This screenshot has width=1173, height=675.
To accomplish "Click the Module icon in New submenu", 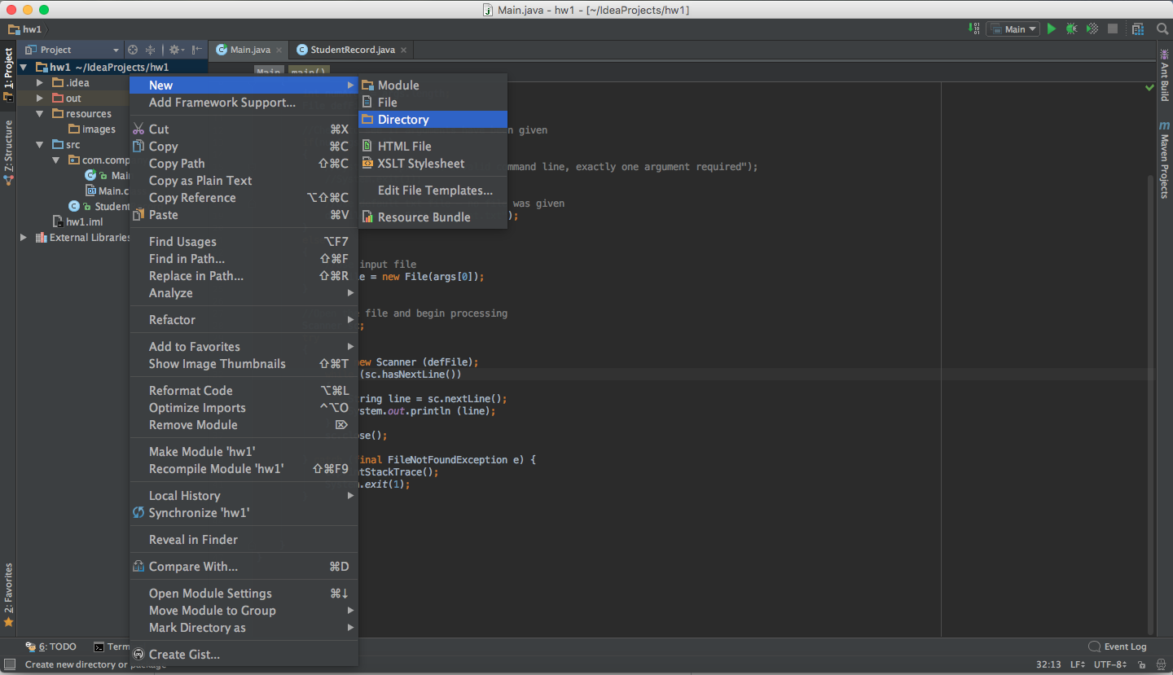I will (367, 85).
